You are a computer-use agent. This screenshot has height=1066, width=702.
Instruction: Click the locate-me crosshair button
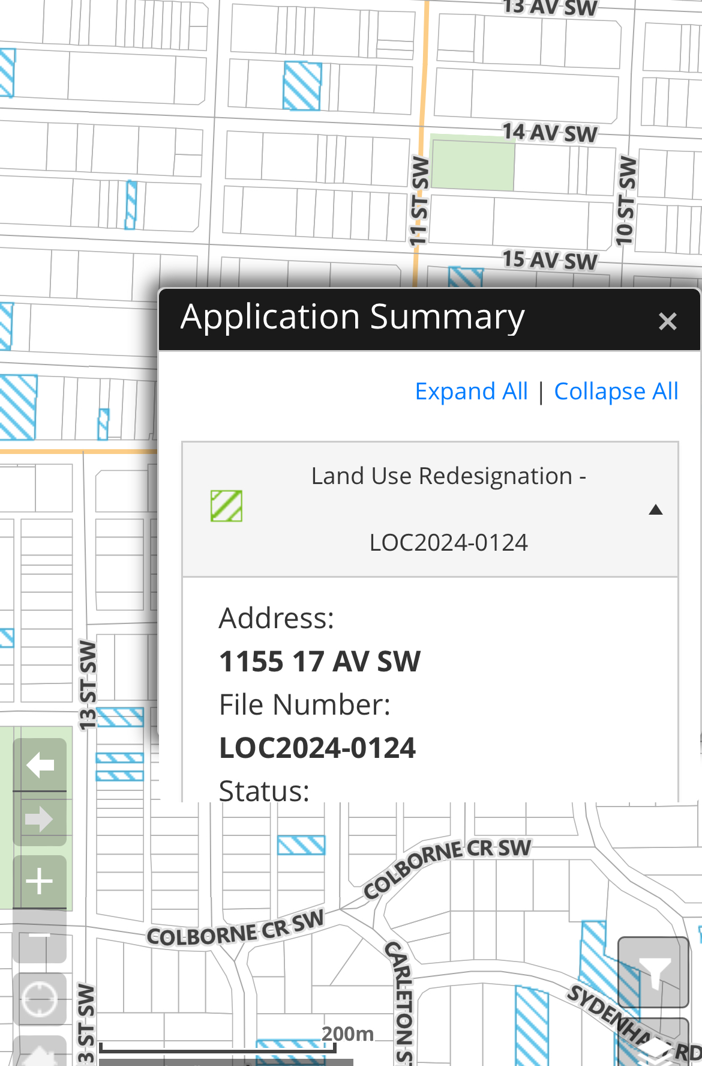point(40,999)
